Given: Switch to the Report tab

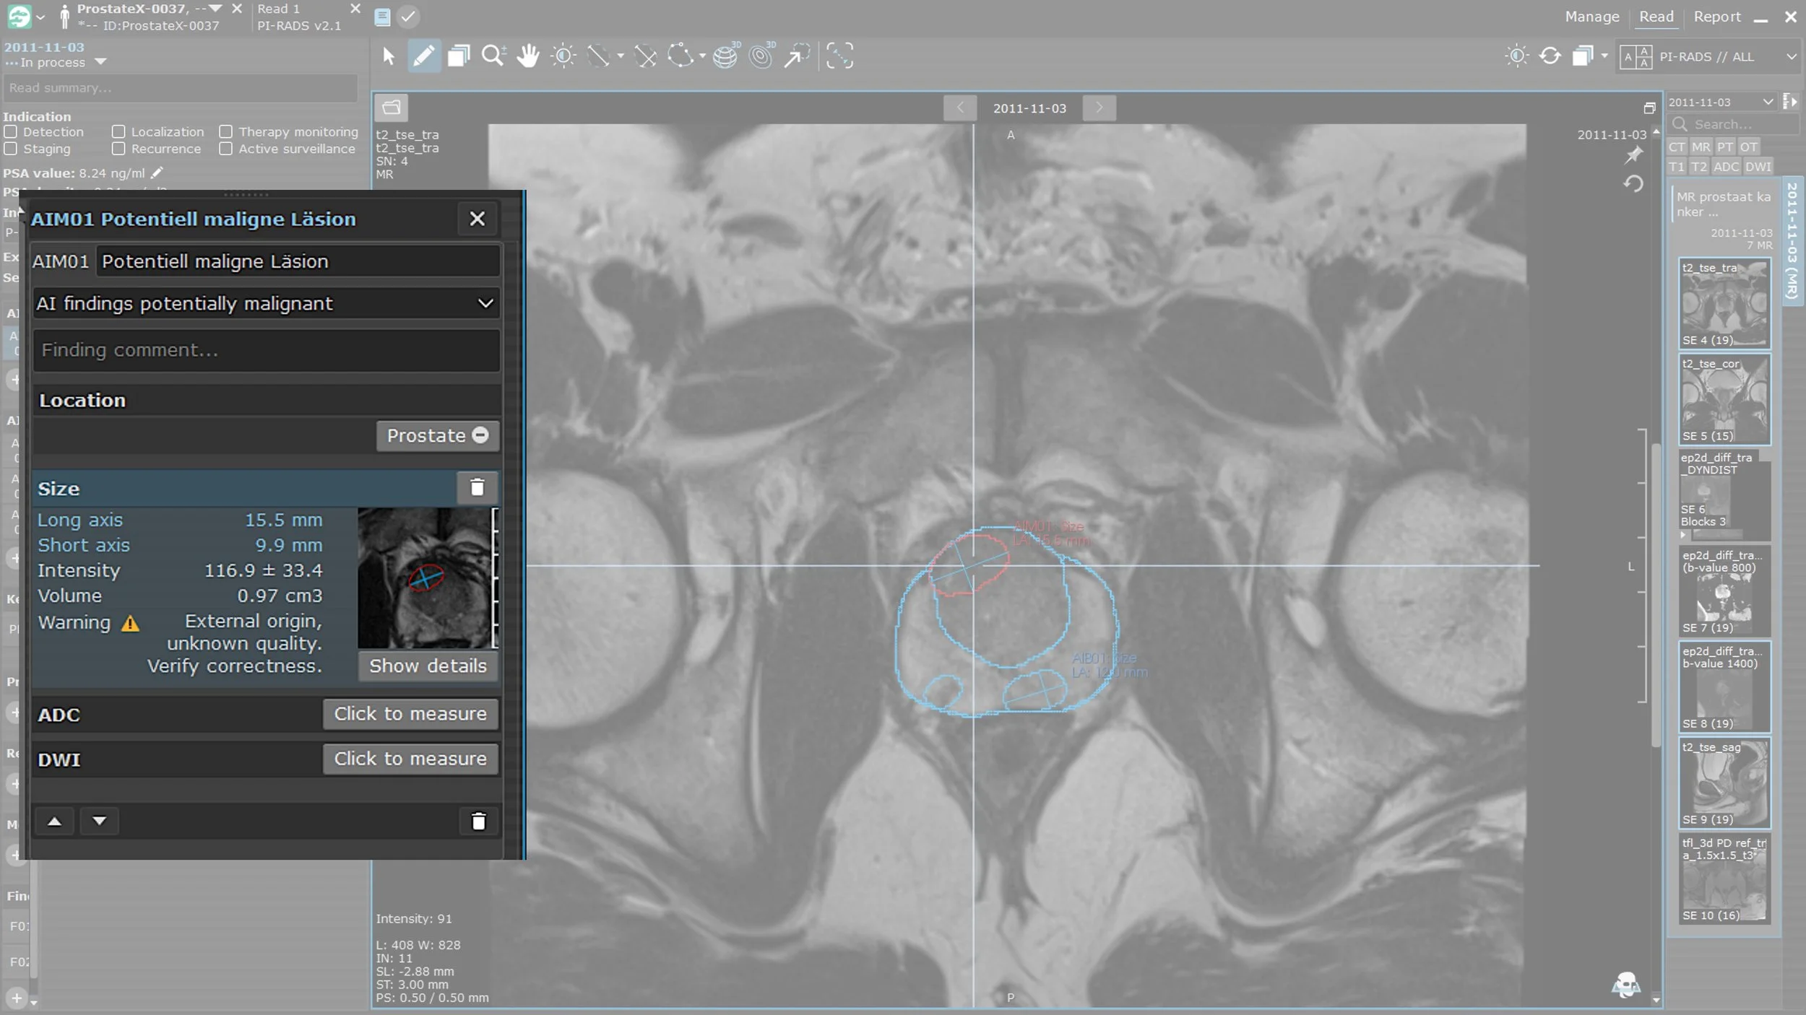Looking at the screenshot, I should (1717, 17).
